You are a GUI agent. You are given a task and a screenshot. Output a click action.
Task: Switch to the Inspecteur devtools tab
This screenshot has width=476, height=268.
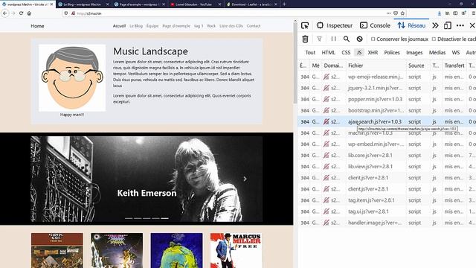pyautogui.click(x=335, y=26)
